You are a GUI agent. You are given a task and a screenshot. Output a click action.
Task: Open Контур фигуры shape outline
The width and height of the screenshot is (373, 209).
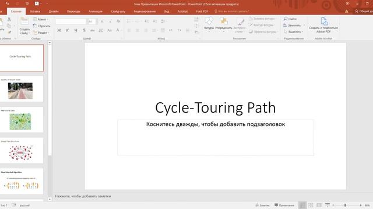pyautogui.click(x=262, y=25)
